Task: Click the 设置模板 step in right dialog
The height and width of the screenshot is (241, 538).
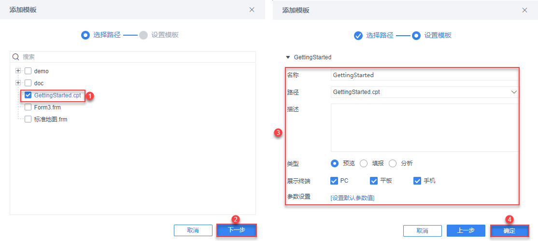Action: (x=432, y=35)
